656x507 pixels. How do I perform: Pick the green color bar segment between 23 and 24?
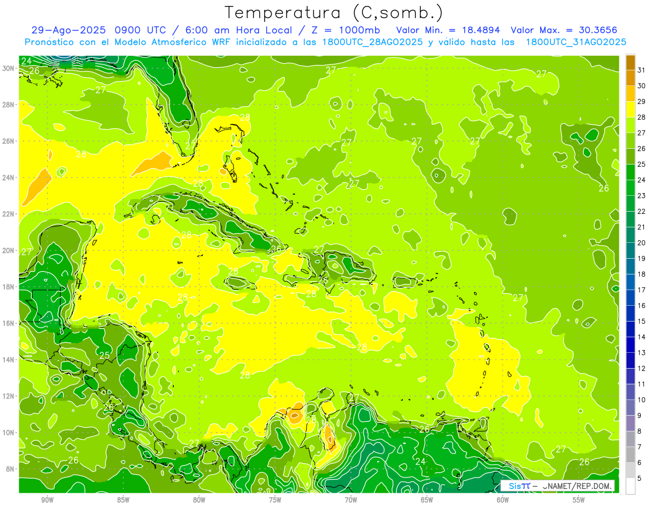coord(630,188)
